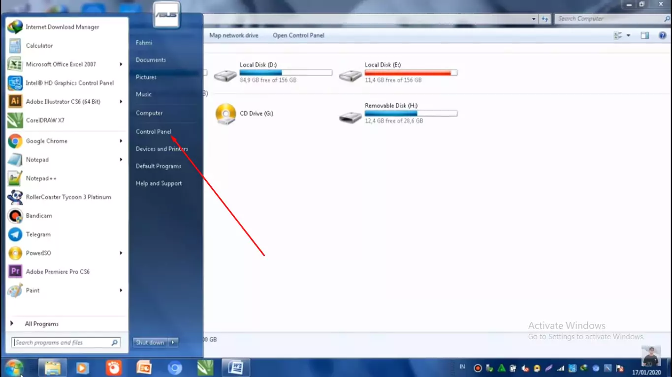This screenshot has width=672, height=377.
Task: Click the ASUS user account picture
Action: (166, 15)
